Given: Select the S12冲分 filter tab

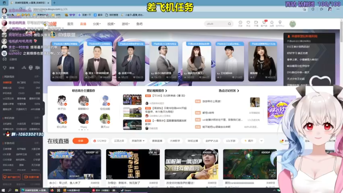Looking at the screenshot, I should click(x=100, y=141).
